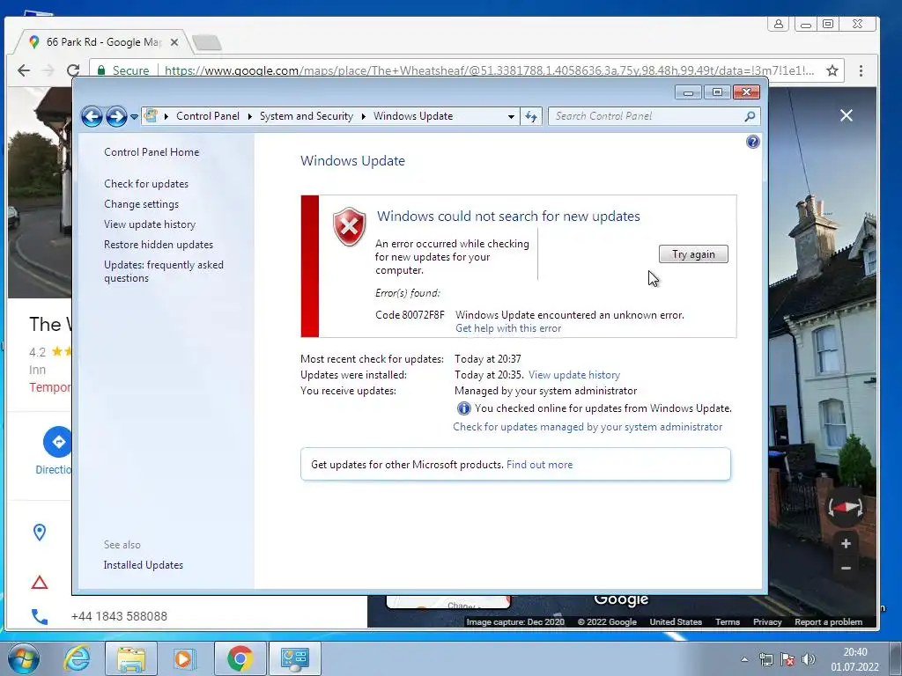902x676 pixels.
Task: Open Change settings
Action: point(142,204)
